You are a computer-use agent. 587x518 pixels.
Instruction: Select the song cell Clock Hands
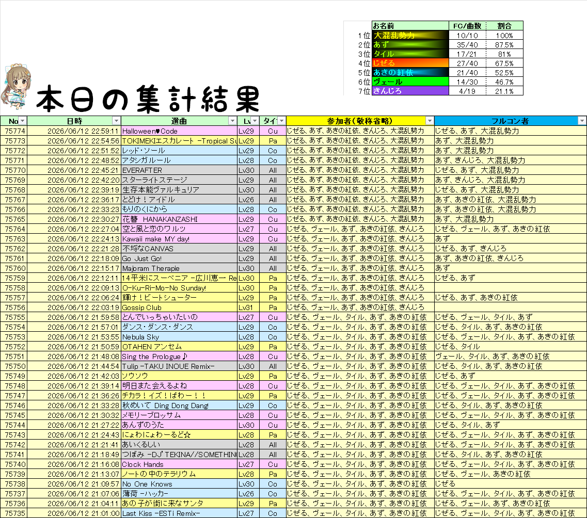(179, 464)
